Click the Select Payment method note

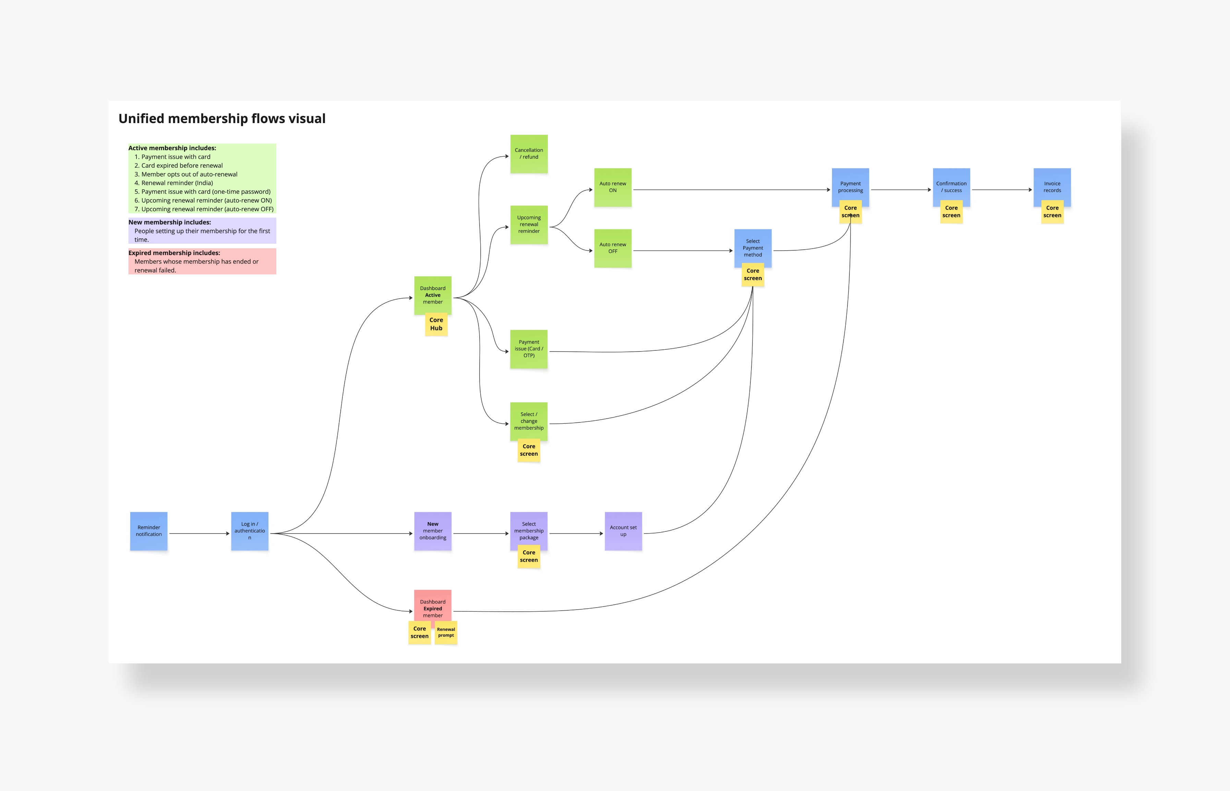pyautogui.click(x=752, y=248)
